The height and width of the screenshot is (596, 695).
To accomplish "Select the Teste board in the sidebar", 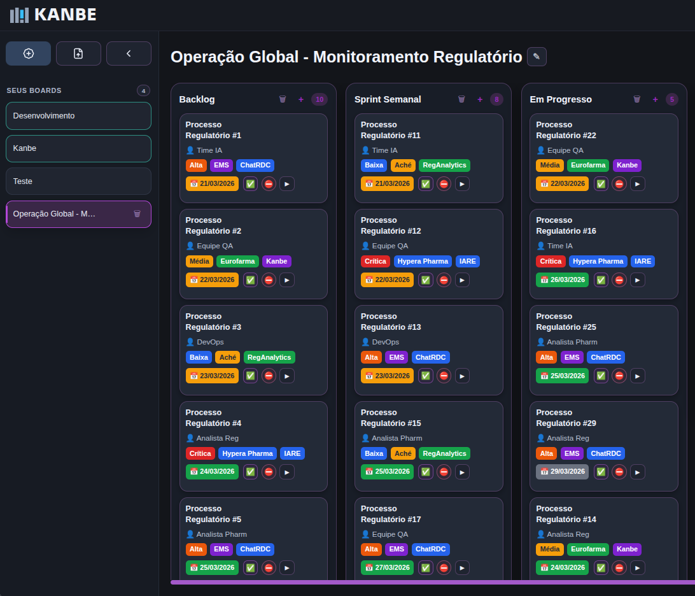I will [78, 181].
